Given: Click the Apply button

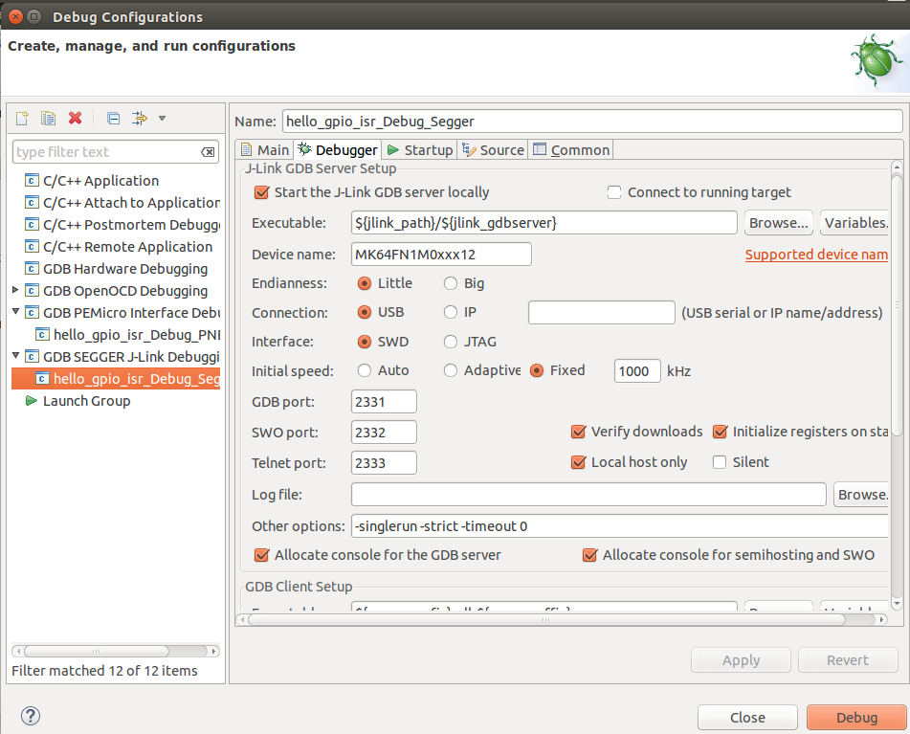Looking at the screenshot, I should tap(741, 659).
